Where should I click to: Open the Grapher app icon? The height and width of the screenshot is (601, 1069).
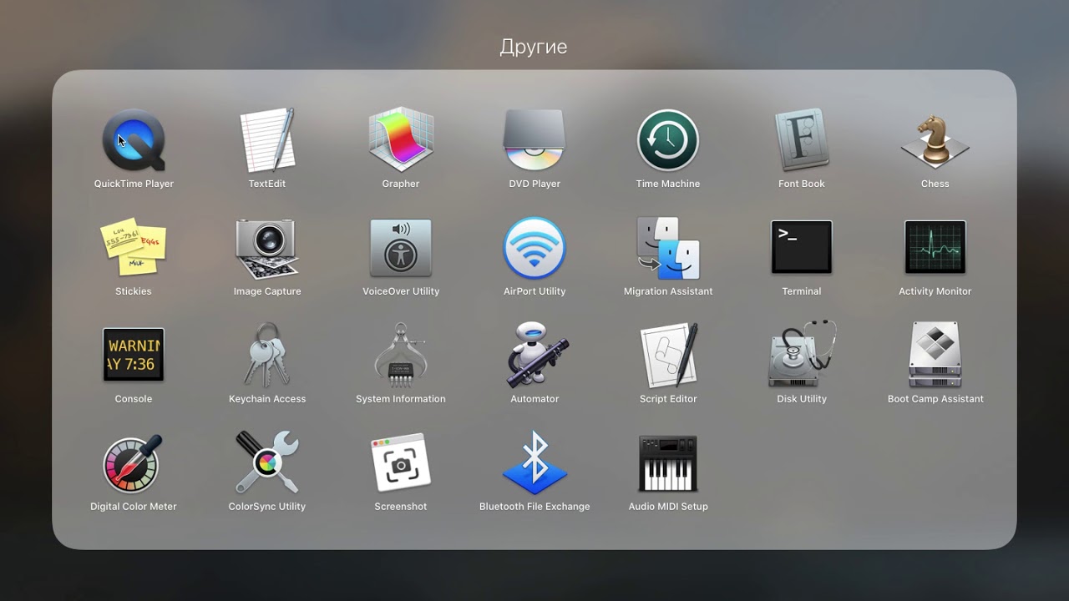point(401,140)
